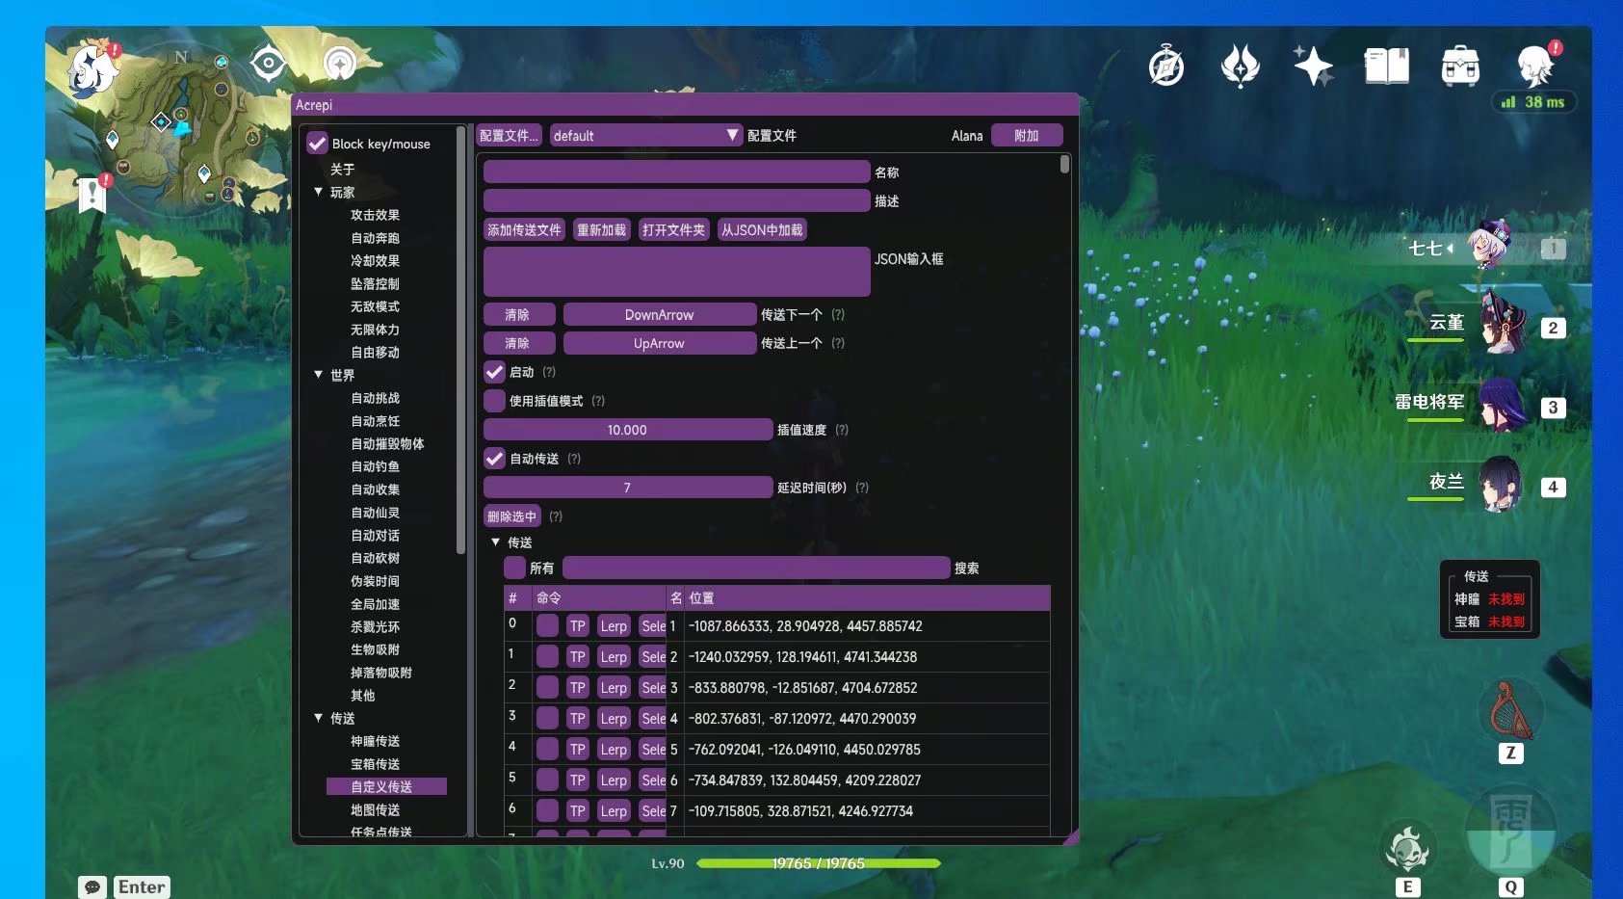Click the 添加传送文件 button
1623x899 pixels.
pos(524,230)
